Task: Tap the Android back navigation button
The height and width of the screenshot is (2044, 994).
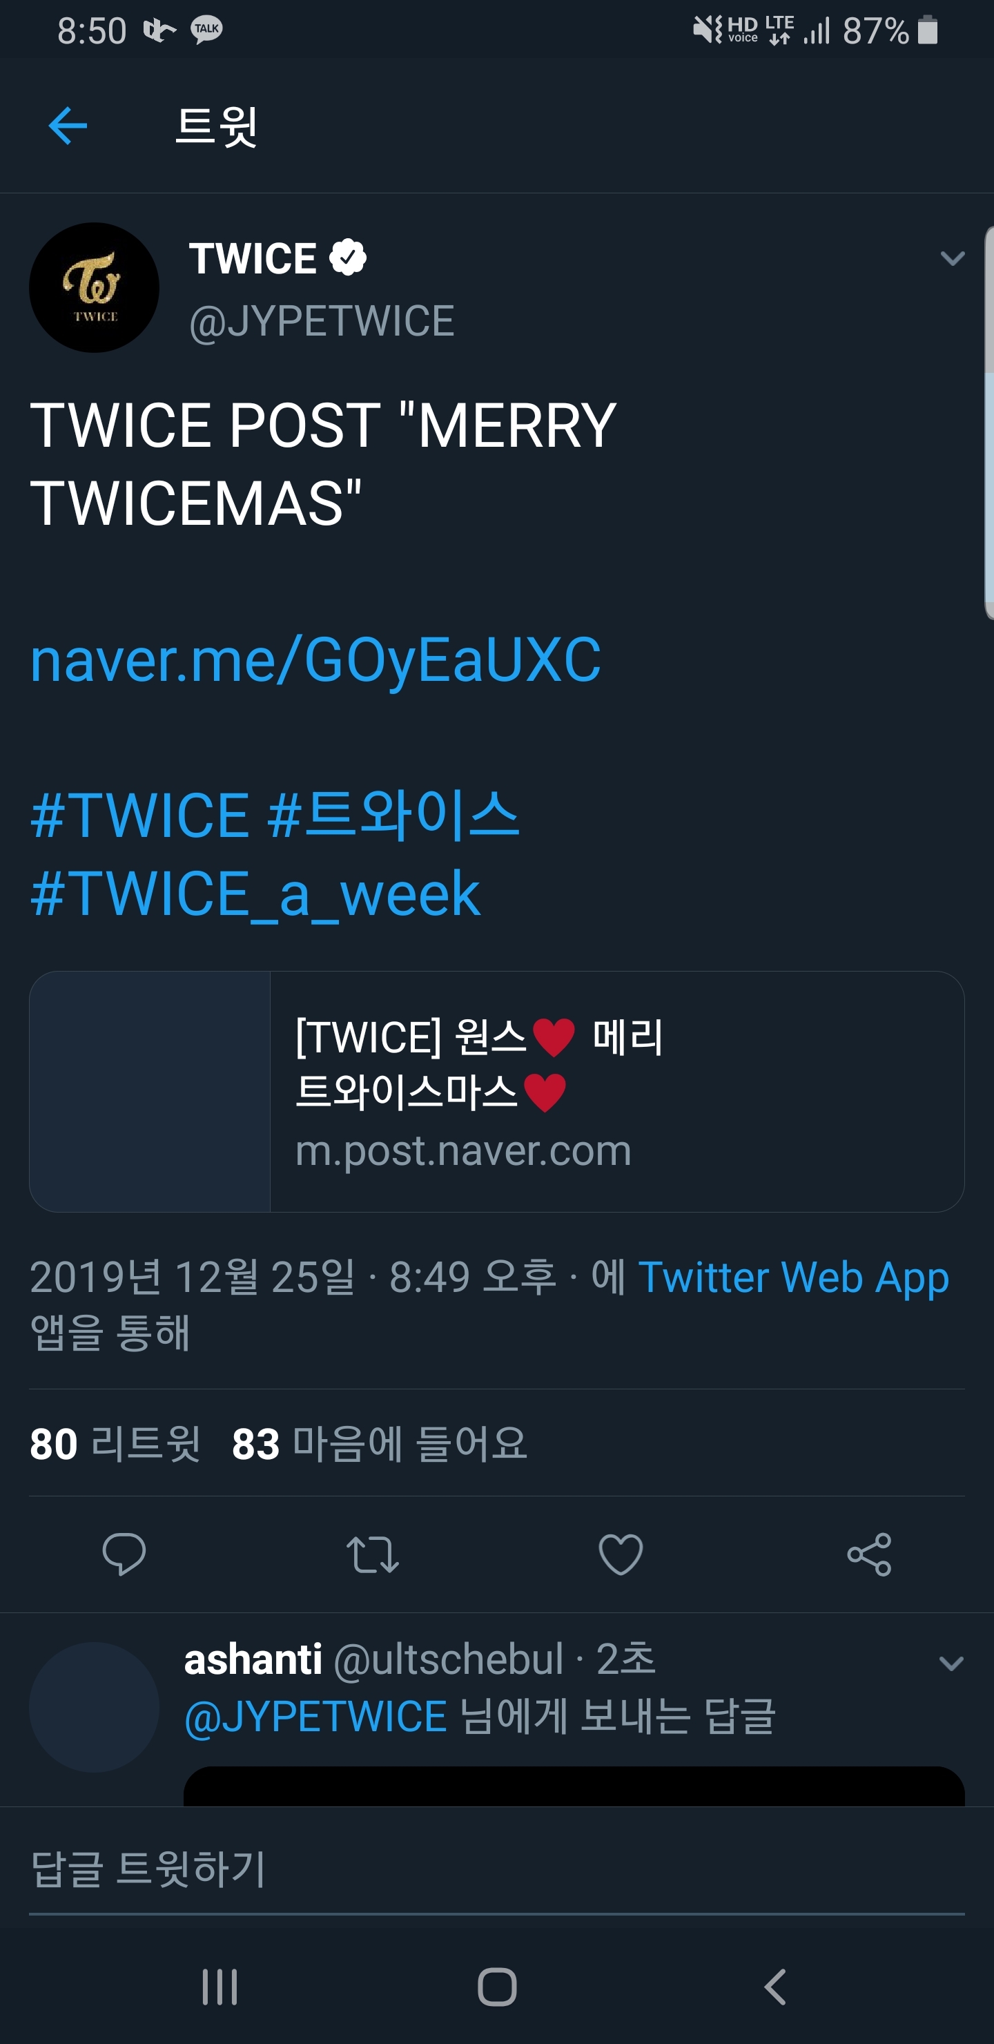Action: [x=775, y=1987]
